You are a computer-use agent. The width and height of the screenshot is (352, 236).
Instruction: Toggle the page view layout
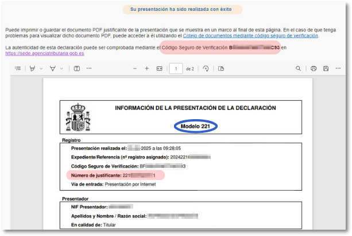(221, 68)
